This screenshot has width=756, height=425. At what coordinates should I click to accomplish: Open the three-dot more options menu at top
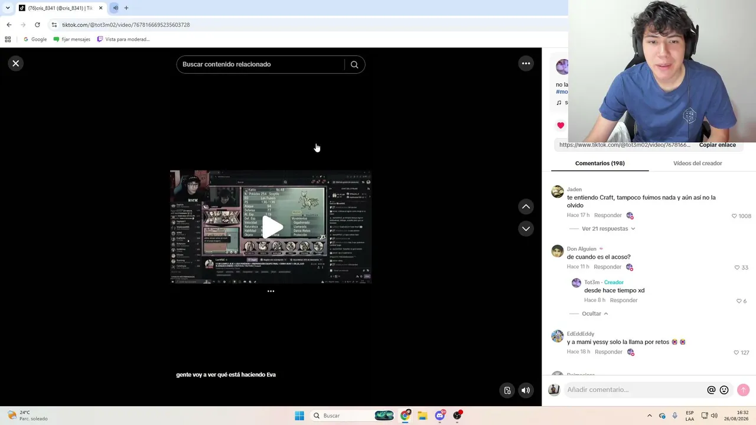click(x=526, y=63)
